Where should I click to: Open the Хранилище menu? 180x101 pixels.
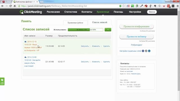pos(103,12)
